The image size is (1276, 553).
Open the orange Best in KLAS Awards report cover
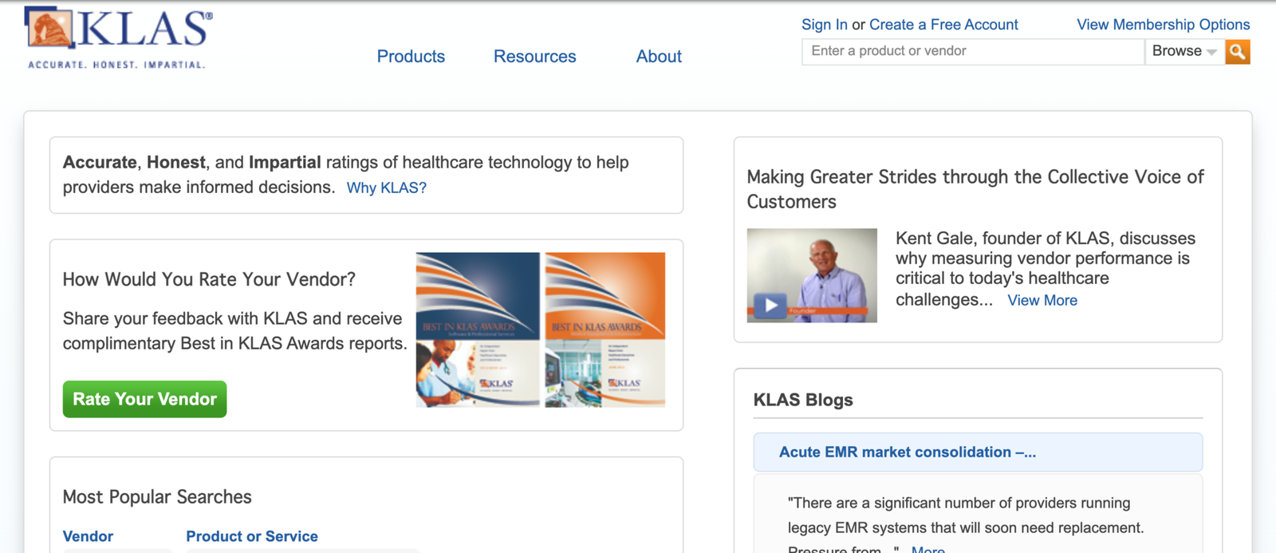[605, 330]
